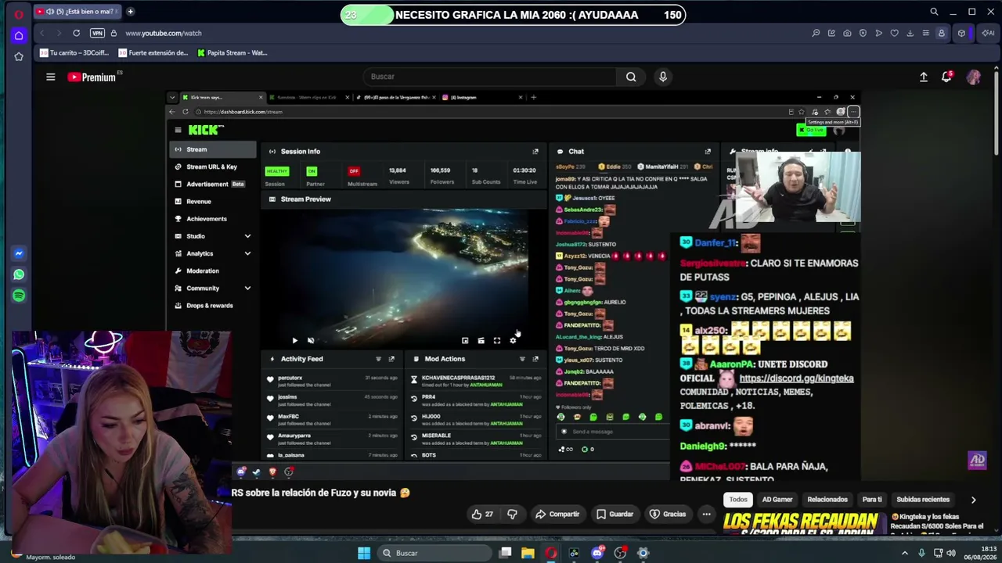Open the YouTube account avatar menu
Viewport: 1002px width, 563px height.
[974, 77]
